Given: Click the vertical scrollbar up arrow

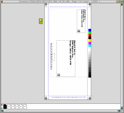Looking at the screenshot, I should 122,4.
